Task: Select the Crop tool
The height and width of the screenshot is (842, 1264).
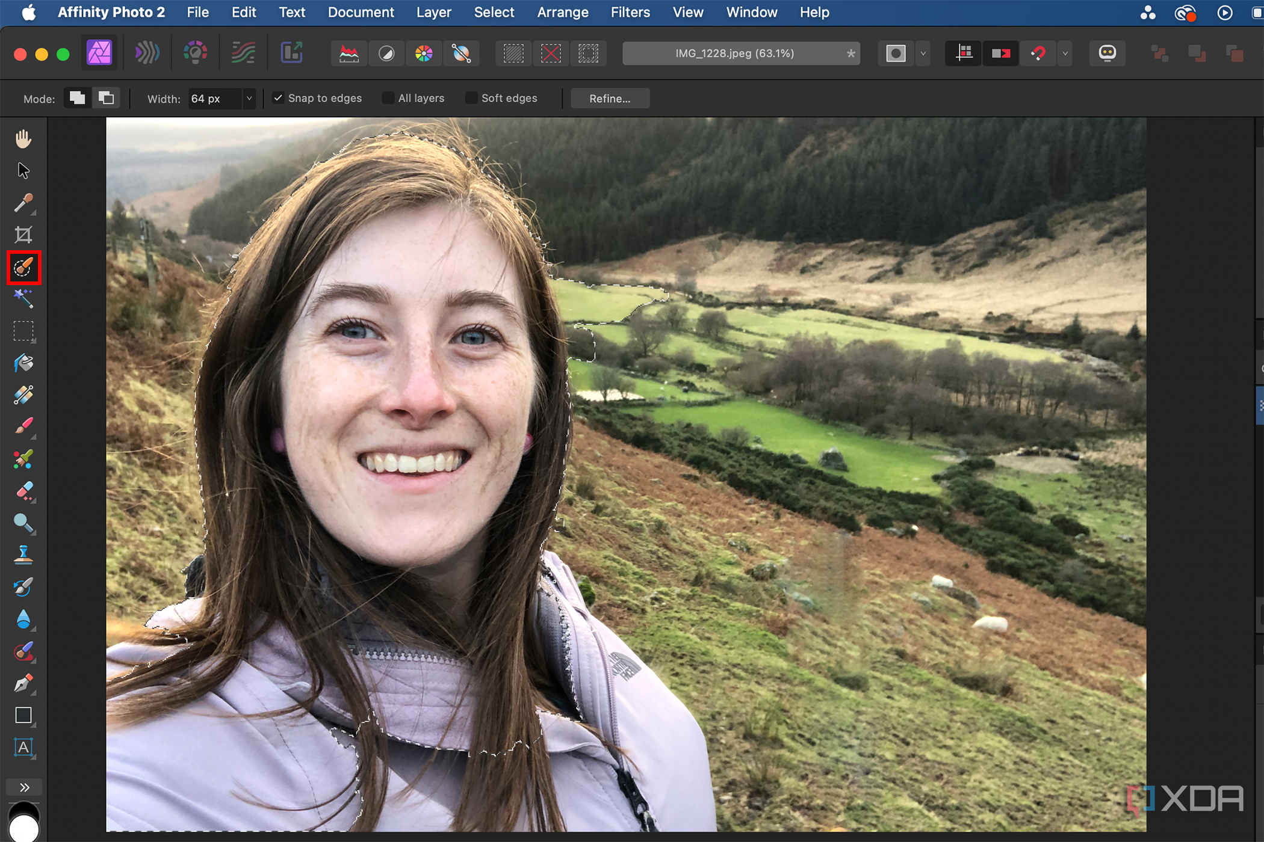Action: tap(23, 235)
